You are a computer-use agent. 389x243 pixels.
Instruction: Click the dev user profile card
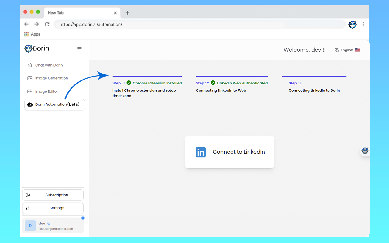[53, 226]
